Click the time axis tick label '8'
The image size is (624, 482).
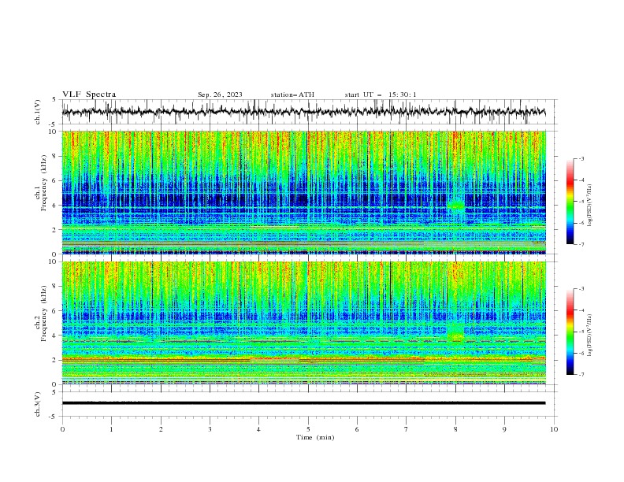coord(455,429)
